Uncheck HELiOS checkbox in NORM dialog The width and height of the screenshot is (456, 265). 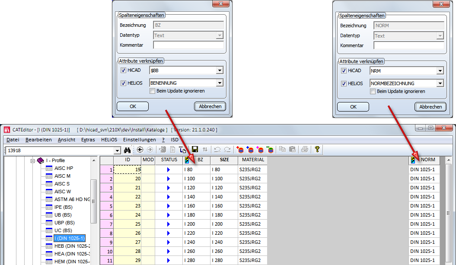(344, 83)
